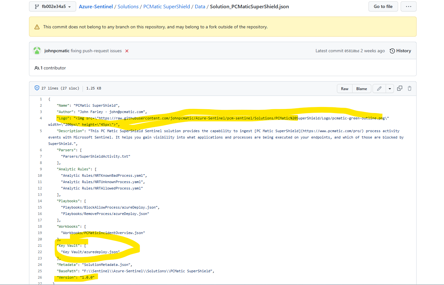Image resolution: width=444 pixels, height=285 pixels.
Task: Click the "Analytic Rules": [ line
Action: click(77, 169)
